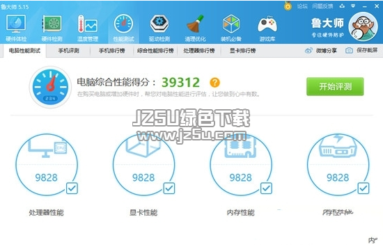The image size is (383, 251).
Task: Open the title bar dropdown menu arrow
Action: click(x=353, y=6)
